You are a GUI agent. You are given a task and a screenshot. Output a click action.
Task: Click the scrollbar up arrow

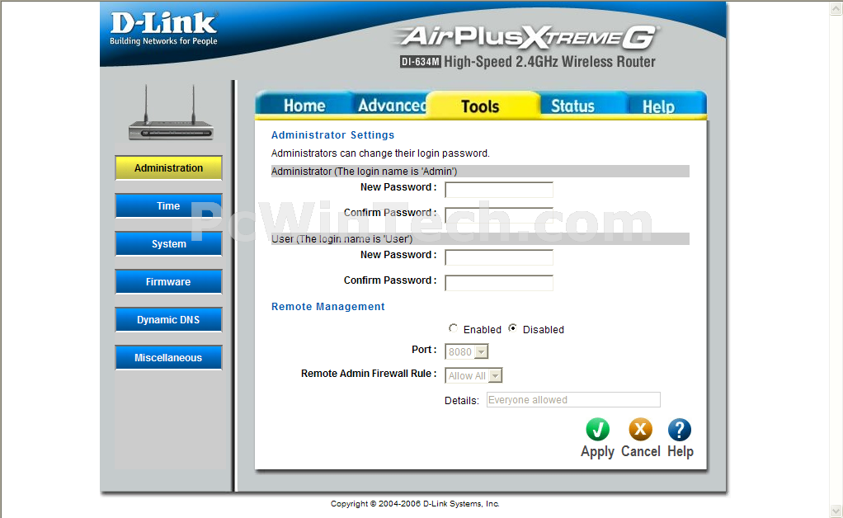pyautogui.click(x=836, y=8)
